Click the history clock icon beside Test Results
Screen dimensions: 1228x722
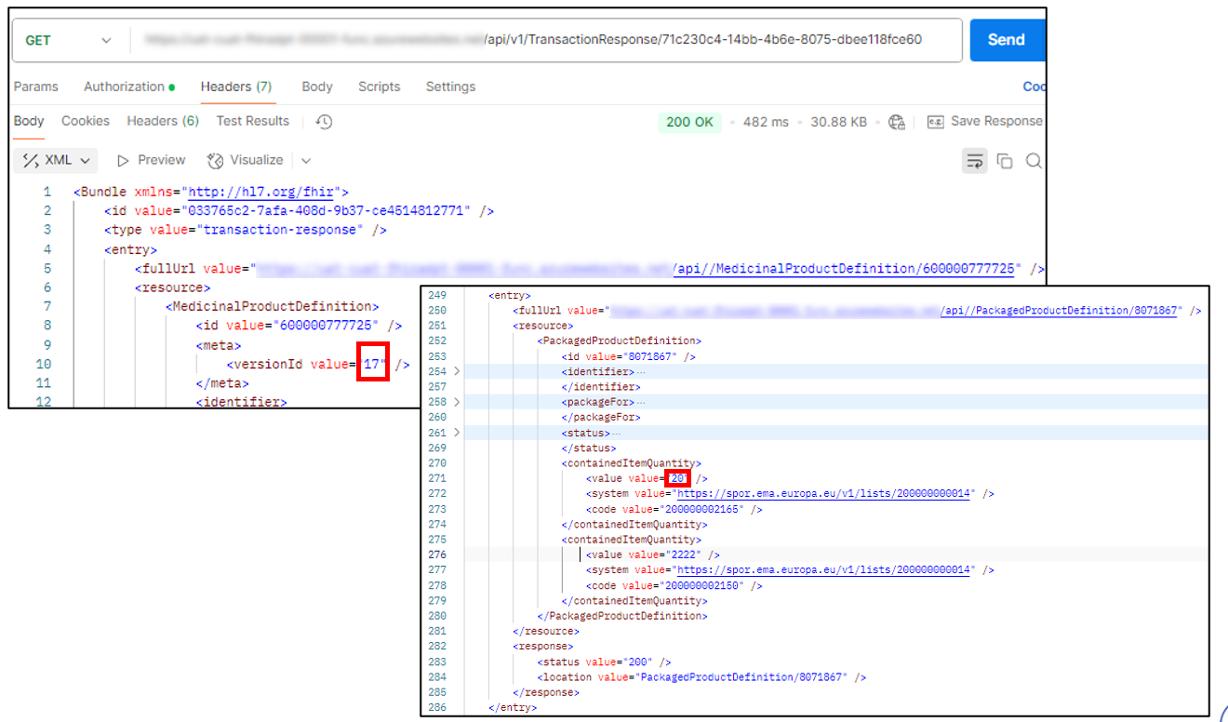[x=324, y=122]
